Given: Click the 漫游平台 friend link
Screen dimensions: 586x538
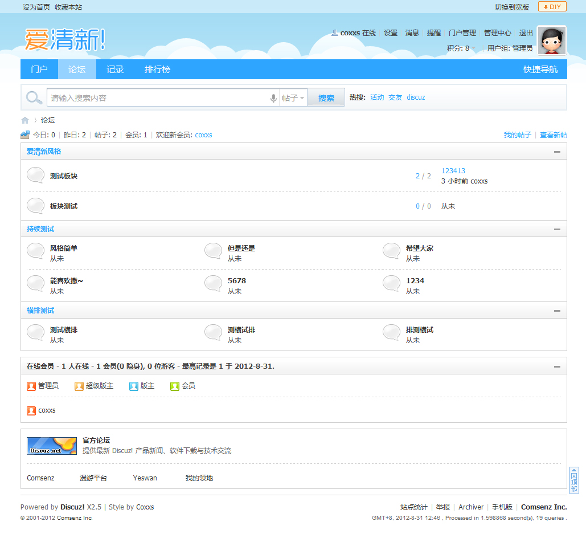Looking at the screenshot, I should coord(93,478).
